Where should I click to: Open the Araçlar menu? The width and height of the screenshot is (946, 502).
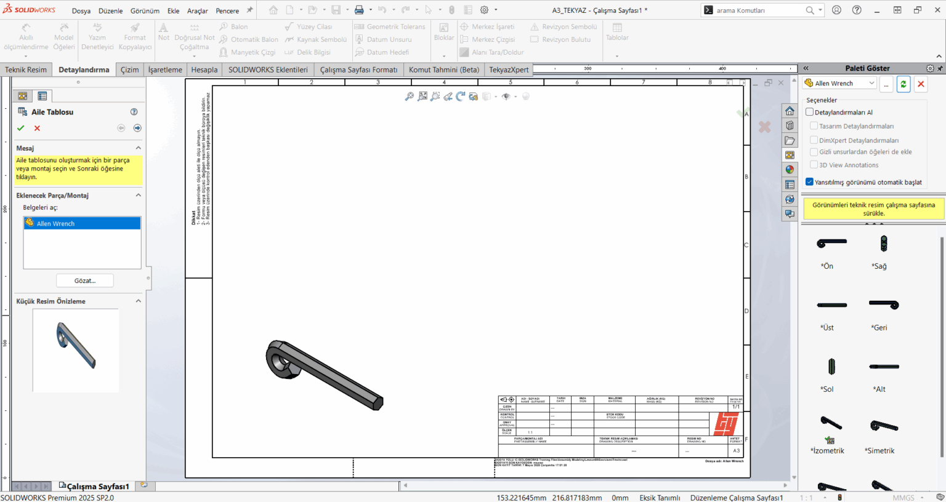click(x=197, y=10)
